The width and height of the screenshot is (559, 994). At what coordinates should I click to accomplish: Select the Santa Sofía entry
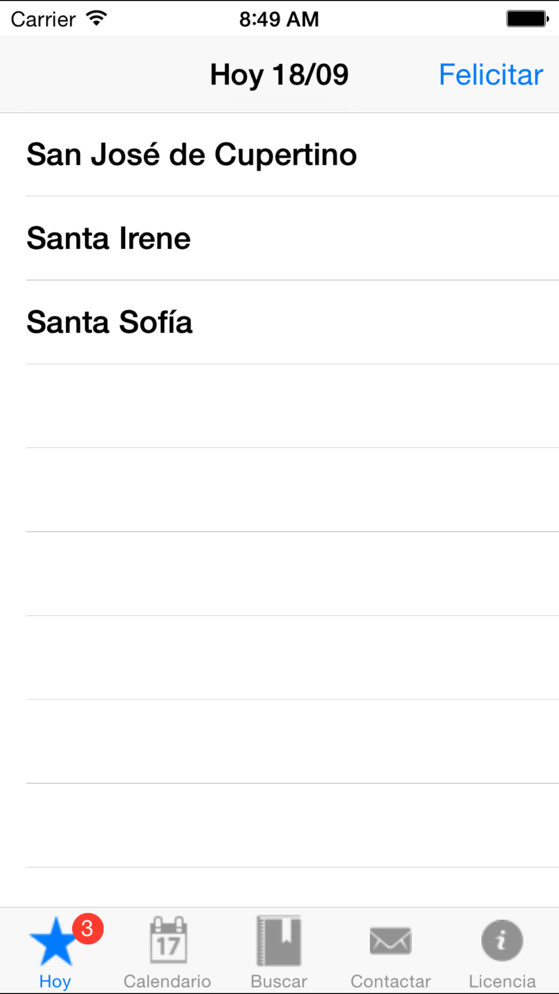click(279, 322)
